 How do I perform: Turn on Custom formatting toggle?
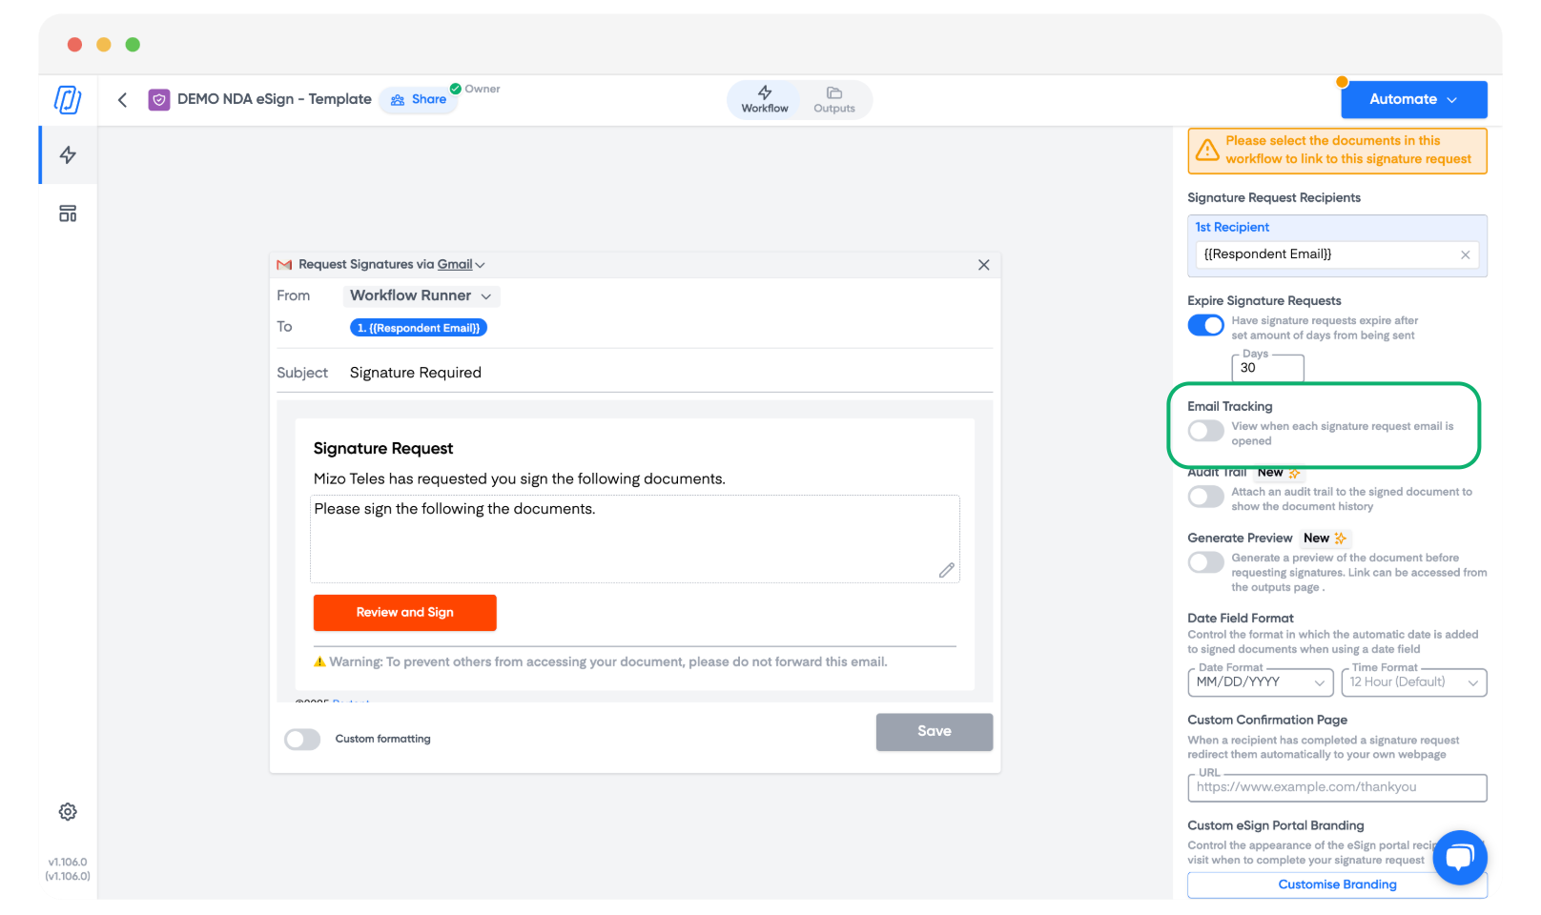point(302,740)
